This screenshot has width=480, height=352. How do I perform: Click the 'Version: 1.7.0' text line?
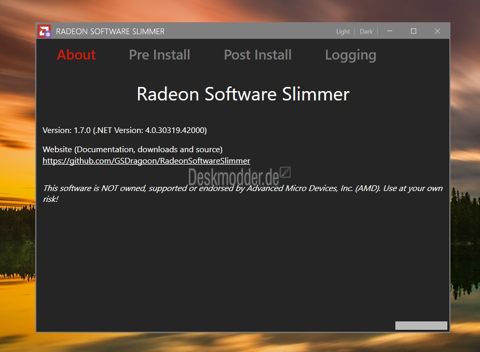[125, 130]
